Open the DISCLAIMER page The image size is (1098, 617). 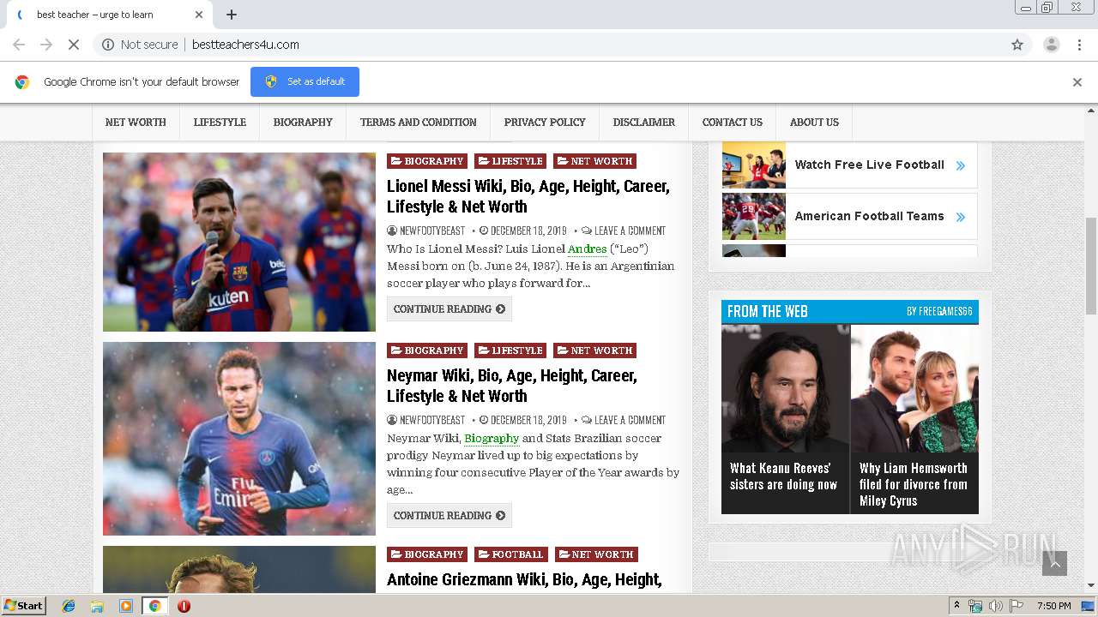tap(644, 123)
